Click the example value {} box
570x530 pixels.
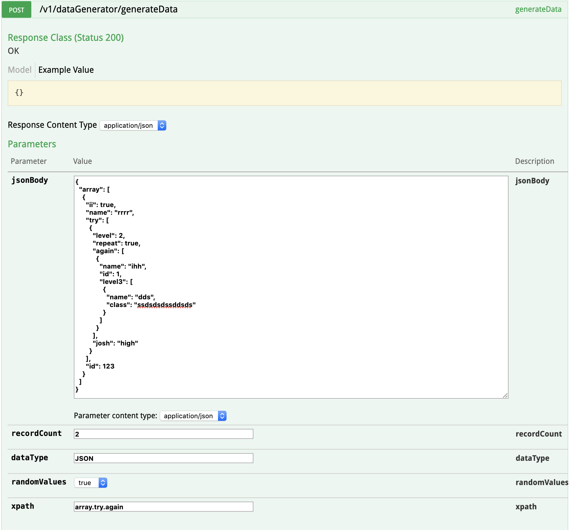click(285, 93)
